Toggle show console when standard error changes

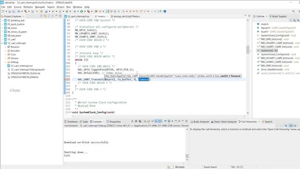160,121
